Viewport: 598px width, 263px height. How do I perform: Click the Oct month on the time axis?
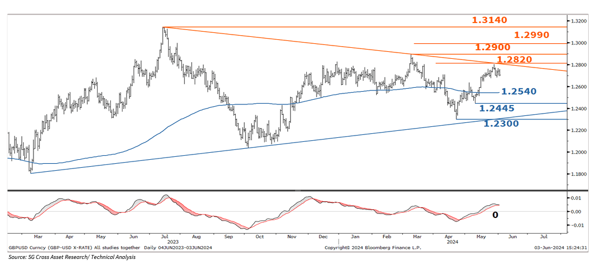click(x=259, y=236)
